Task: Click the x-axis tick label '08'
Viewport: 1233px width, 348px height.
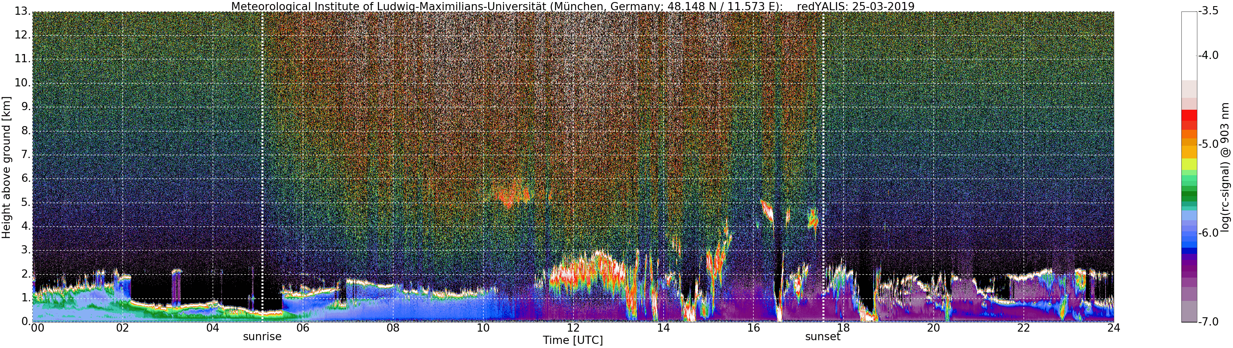Action: coord(393,328)
